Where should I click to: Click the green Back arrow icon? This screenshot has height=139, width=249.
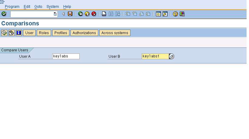[81, 14]
